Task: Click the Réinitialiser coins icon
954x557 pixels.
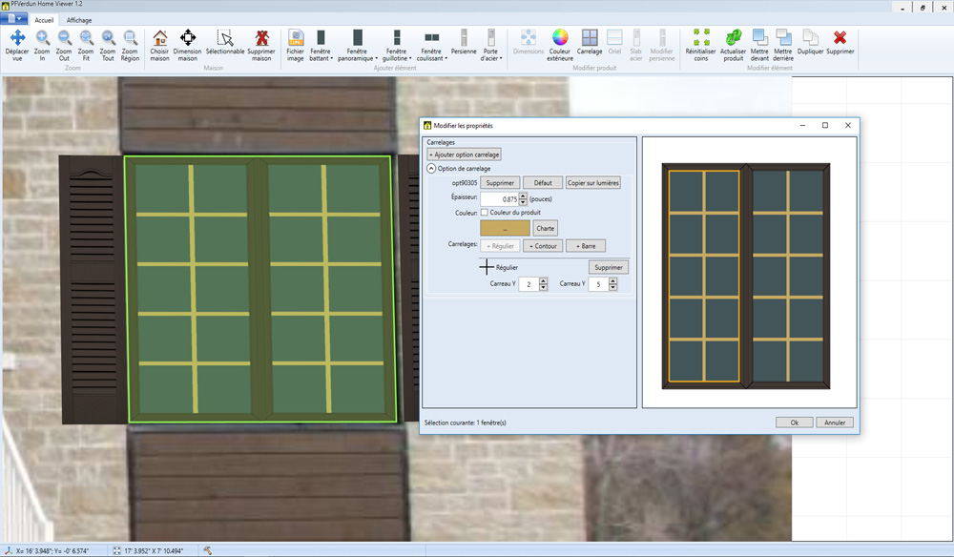Action: click(x=701, y=44)
